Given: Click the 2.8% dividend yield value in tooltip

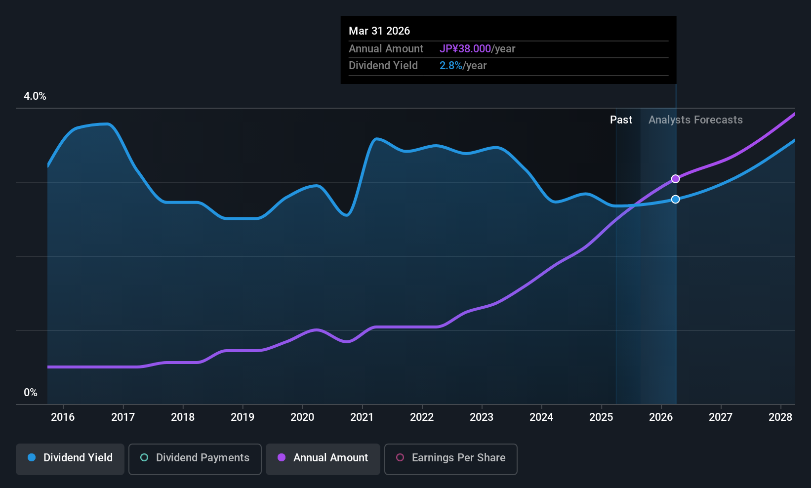Looking at the screenshot, I should [451, 66].
